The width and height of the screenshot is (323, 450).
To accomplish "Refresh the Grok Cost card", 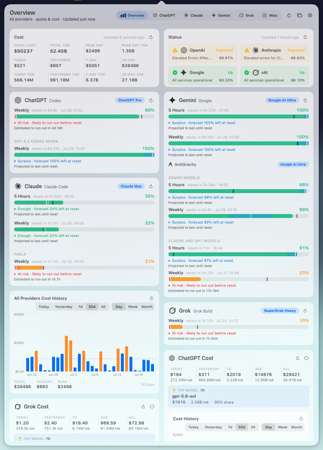I will [143, 407].
